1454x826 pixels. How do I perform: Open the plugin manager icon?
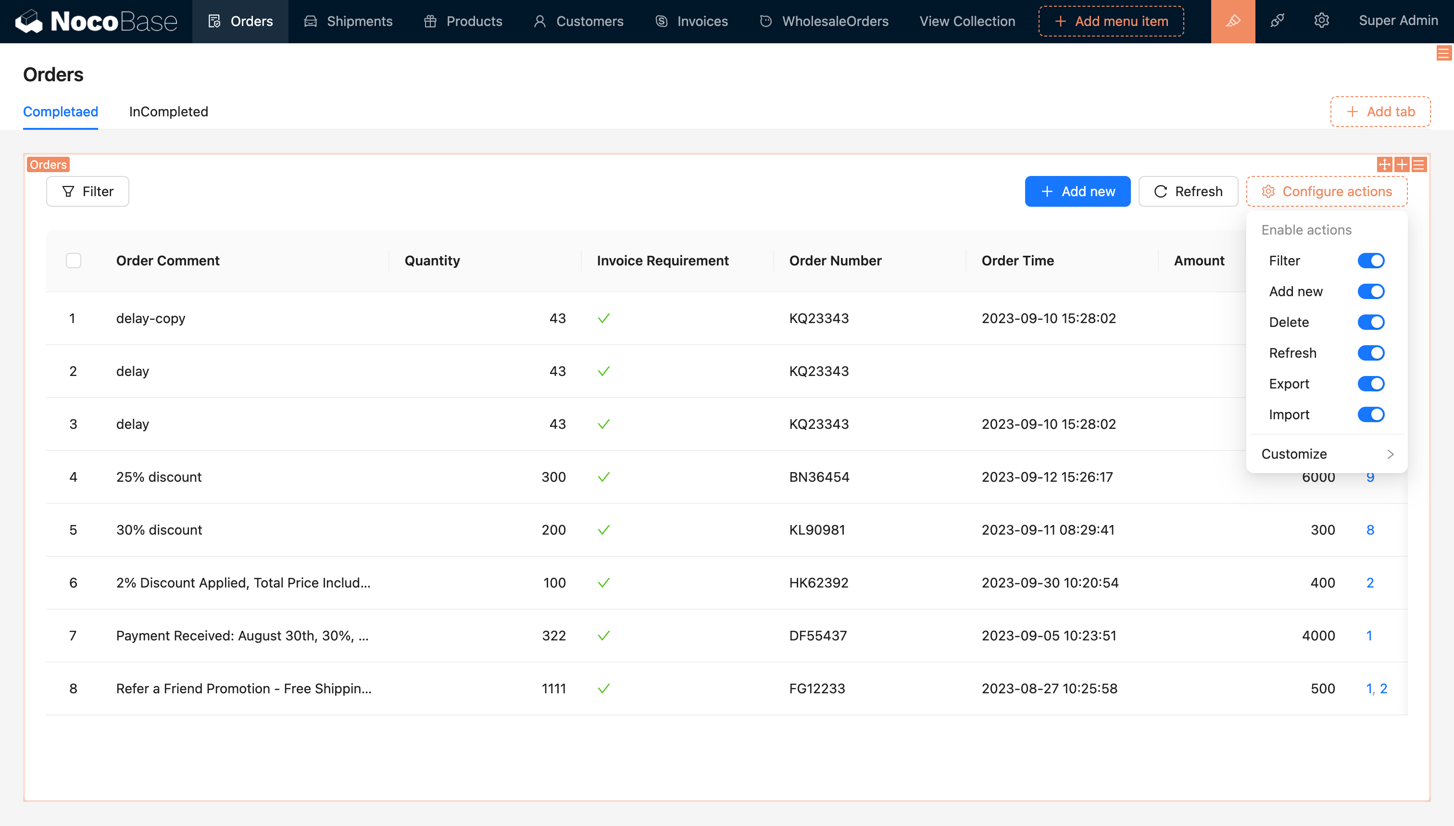click(x=1277, y=21)
